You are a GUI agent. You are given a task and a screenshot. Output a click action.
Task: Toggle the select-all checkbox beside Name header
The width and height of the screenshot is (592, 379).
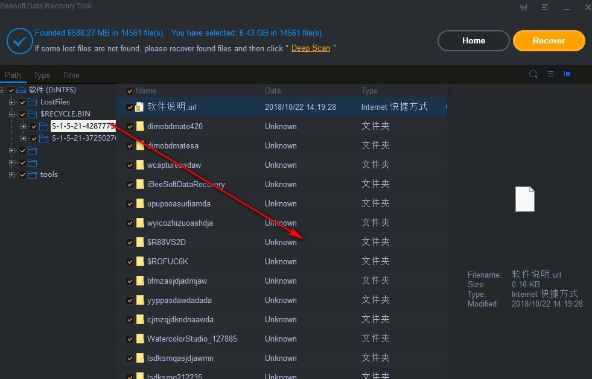click(x=129, y=91)
